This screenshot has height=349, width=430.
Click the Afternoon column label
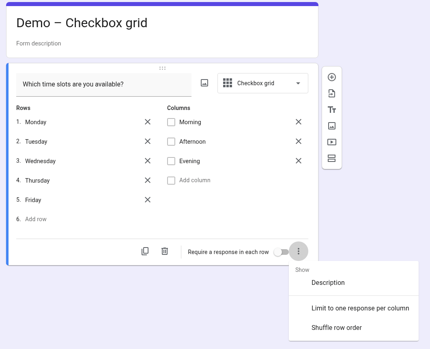tap(192, 142)
